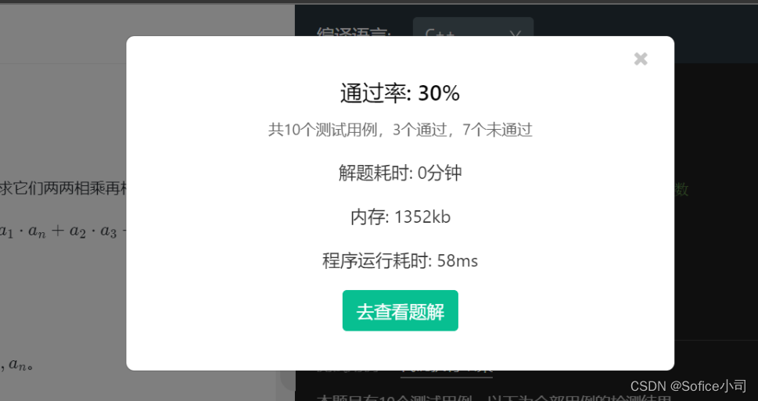
Task: Clear the selected C++ language
Action: point(516,34)
